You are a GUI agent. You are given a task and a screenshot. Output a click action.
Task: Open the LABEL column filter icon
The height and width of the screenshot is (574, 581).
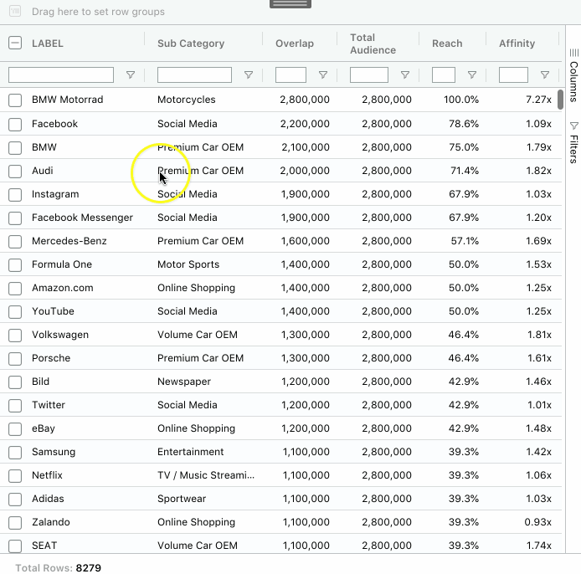[x=131, y=75]
